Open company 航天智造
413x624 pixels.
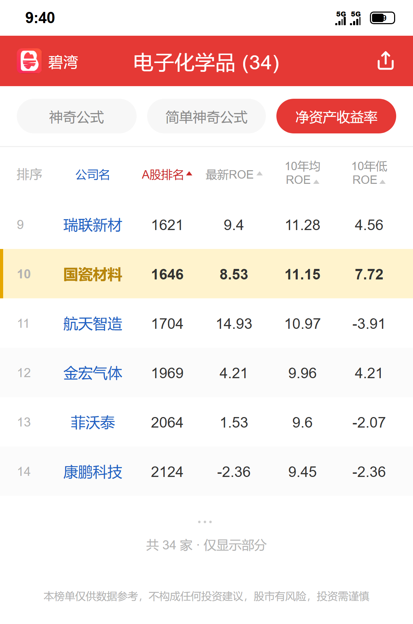93,324
